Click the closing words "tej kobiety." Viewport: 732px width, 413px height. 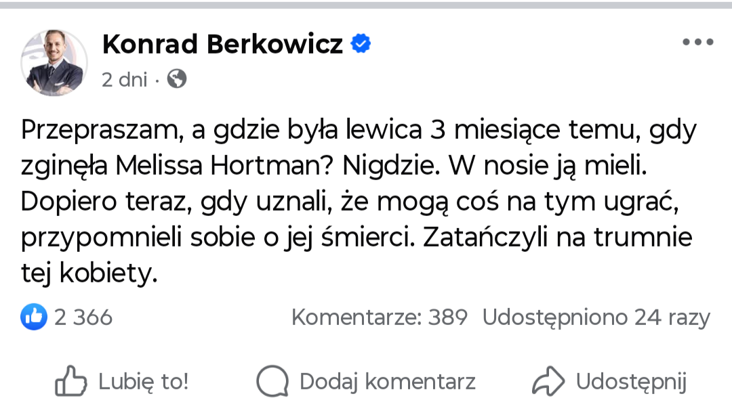(x=89, y=273)
